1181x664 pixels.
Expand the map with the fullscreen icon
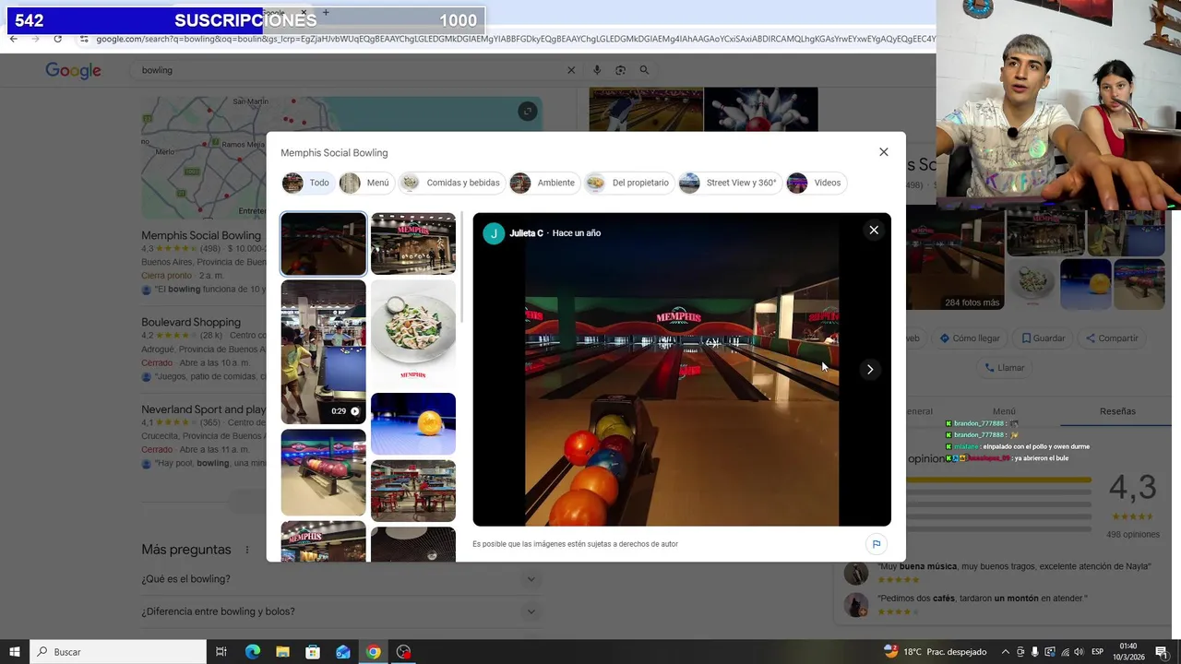(x=527, y=112)
